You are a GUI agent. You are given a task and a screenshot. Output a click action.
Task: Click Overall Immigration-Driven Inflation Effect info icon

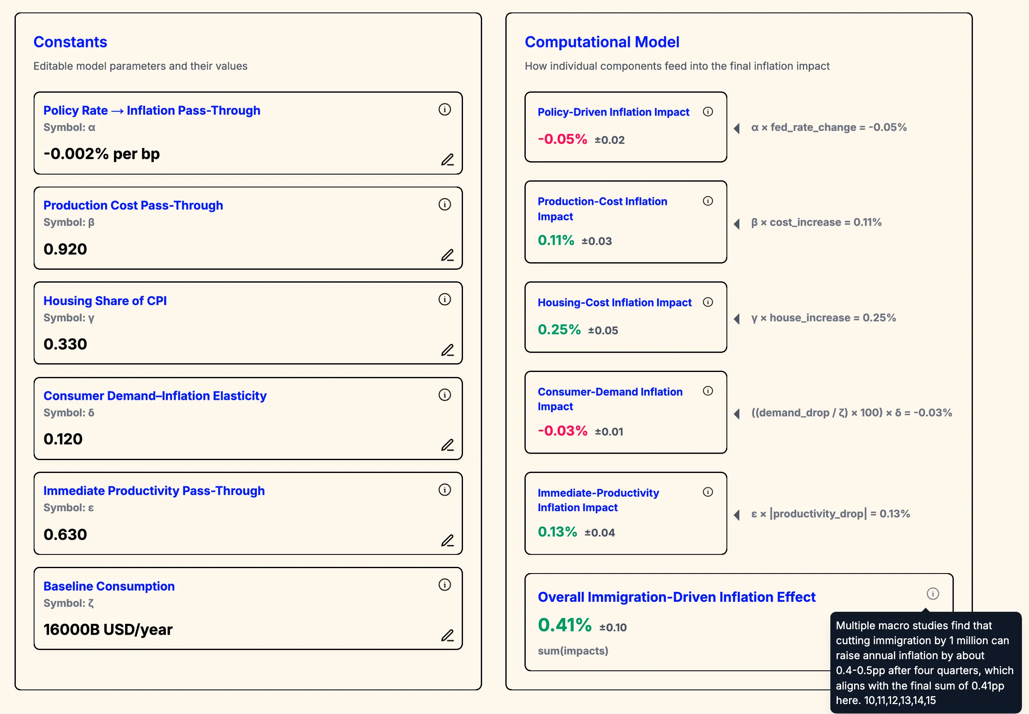coord(932,593)
